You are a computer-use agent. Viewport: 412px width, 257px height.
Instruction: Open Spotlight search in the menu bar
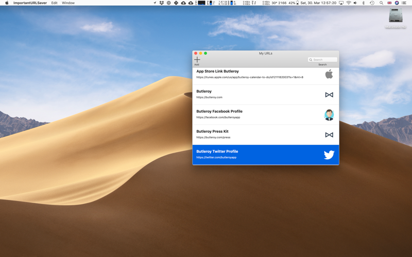click(381, 3)
